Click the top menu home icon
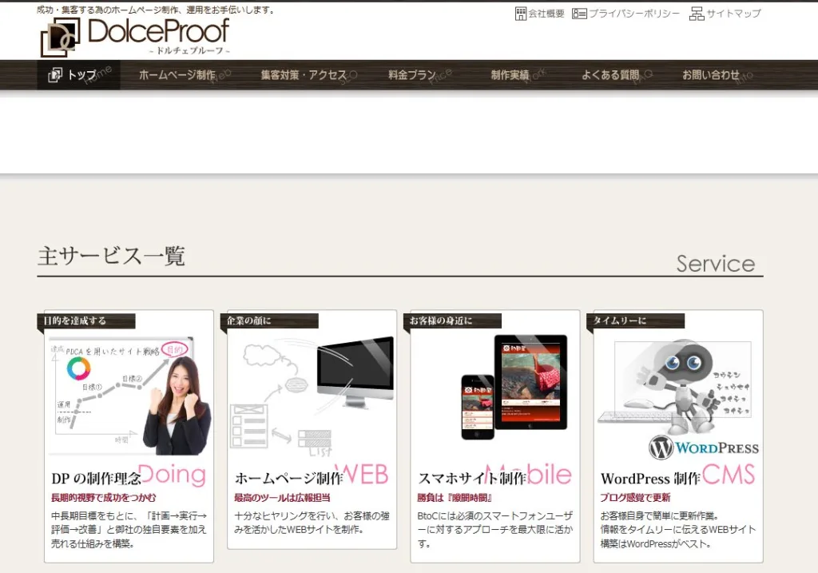Viewport: 818px width, 573px height. point(55,75)
